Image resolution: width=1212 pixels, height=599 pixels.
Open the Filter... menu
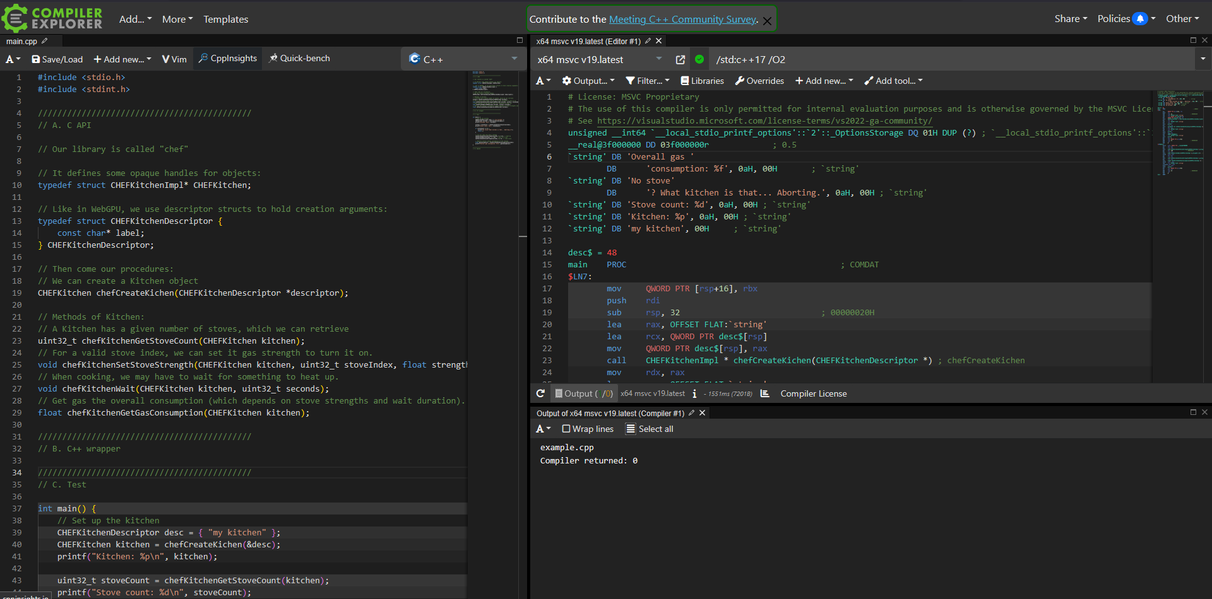coord(648,81)
